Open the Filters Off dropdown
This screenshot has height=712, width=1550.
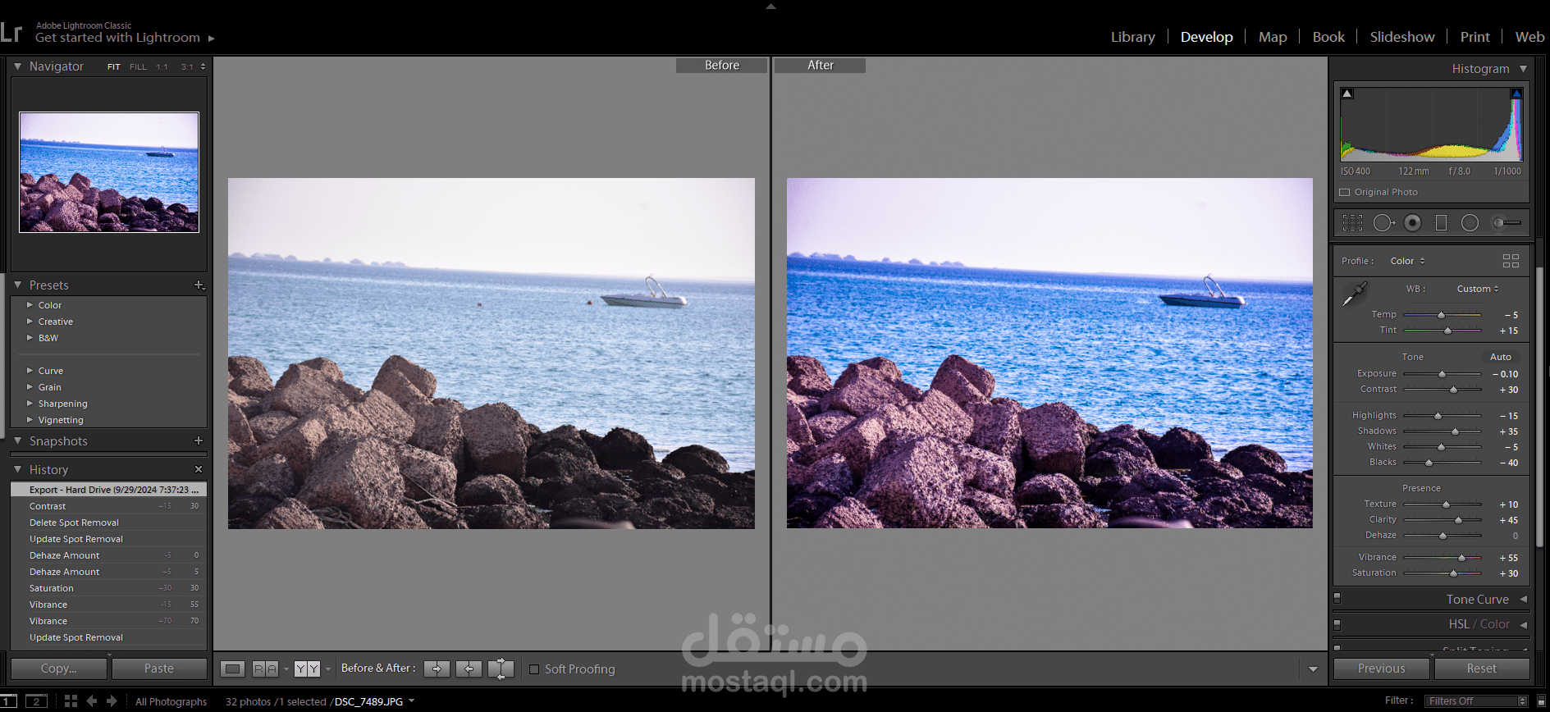click(x=1476, y=701)
